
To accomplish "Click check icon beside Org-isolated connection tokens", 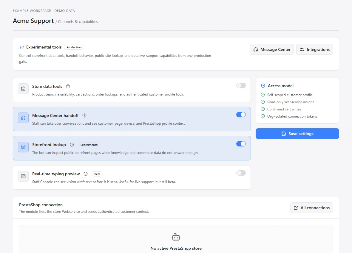I will pyautogui.click(x=263, y=116).
